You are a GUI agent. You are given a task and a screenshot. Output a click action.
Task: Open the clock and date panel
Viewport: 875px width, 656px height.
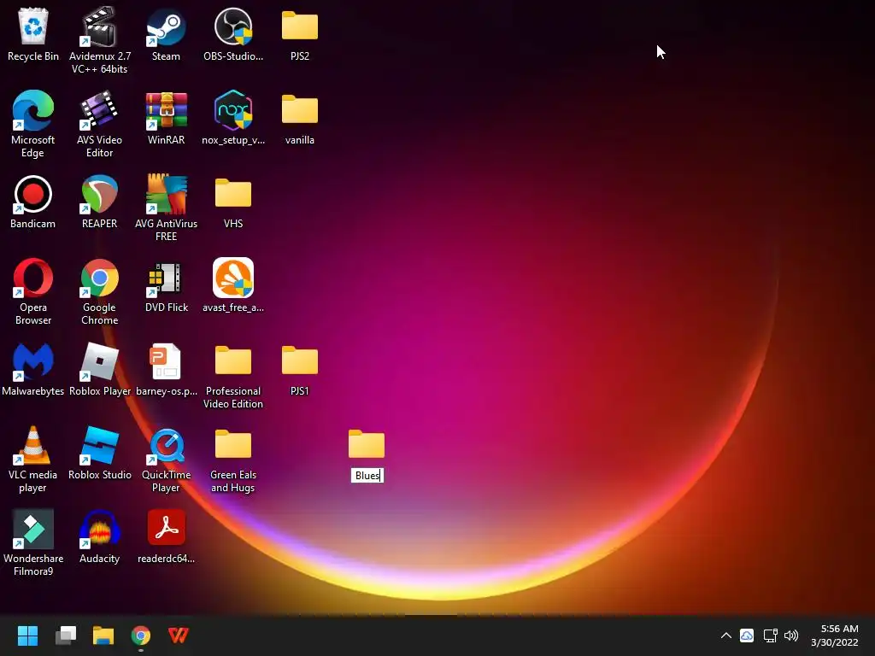coord(834,635)
